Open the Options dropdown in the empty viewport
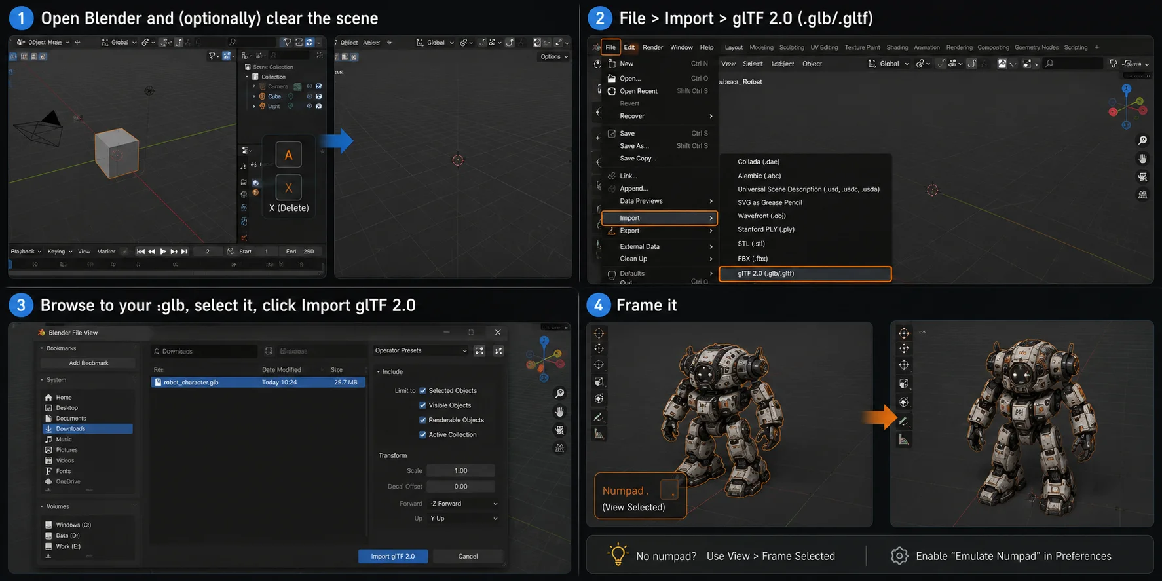This screenshot has width=1162, height=581. point(554,57)
